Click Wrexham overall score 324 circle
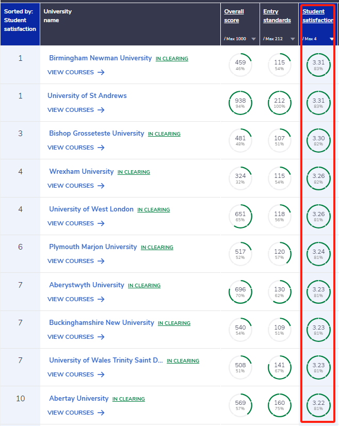339x426 pixels. click(240, 178)
